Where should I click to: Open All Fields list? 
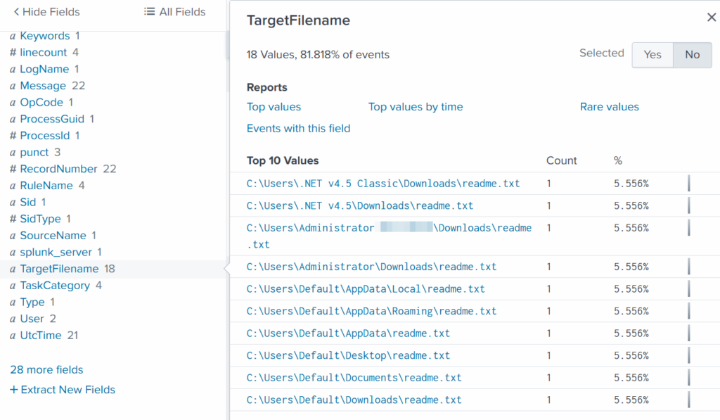click(174, 12)
